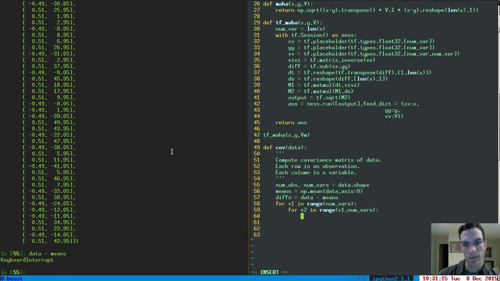Click docstring 'Each row is an observation.'

(317, 166)
